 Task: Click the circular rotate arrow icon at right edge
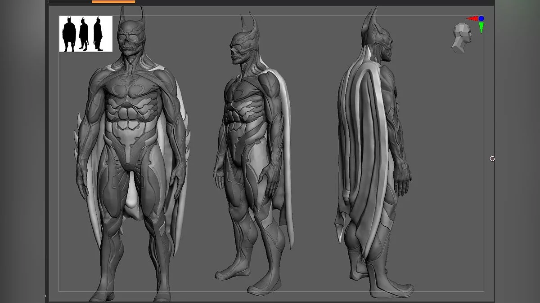tap(492, 158)
